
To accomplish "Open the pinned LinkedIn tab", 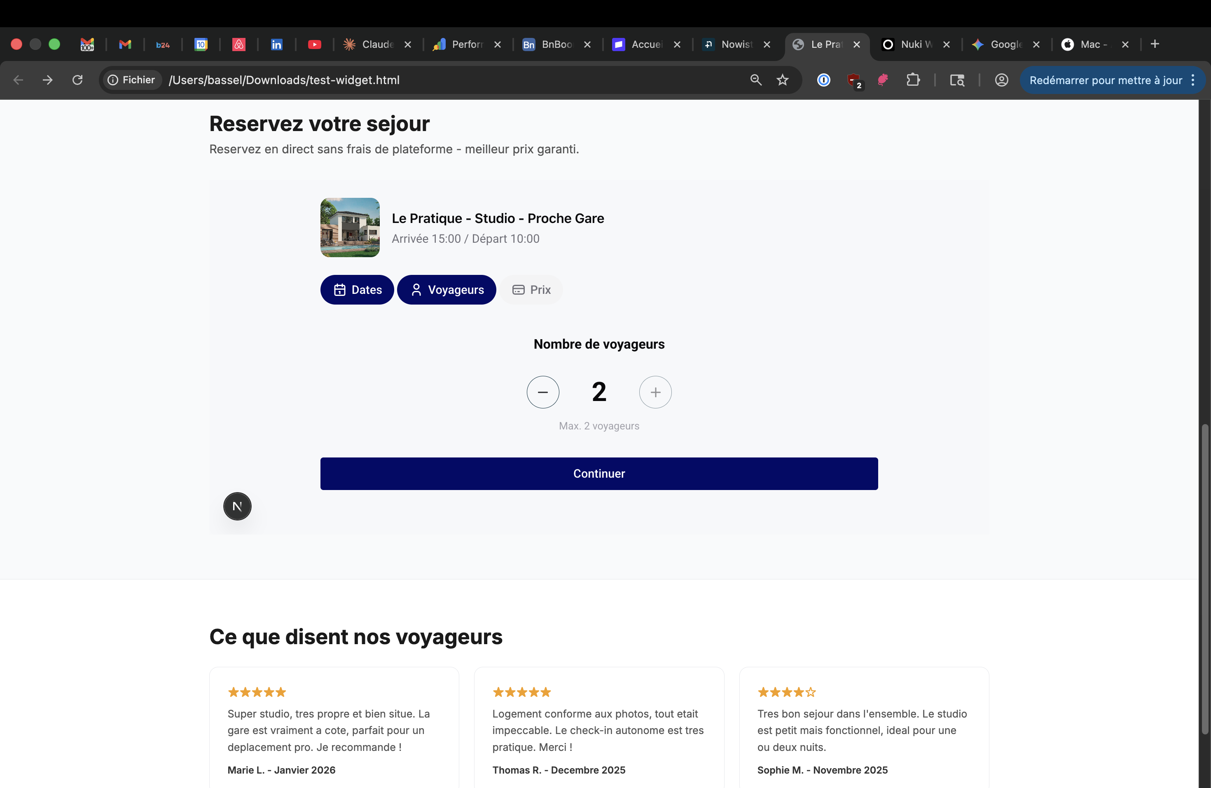I will tap(276, 45).
